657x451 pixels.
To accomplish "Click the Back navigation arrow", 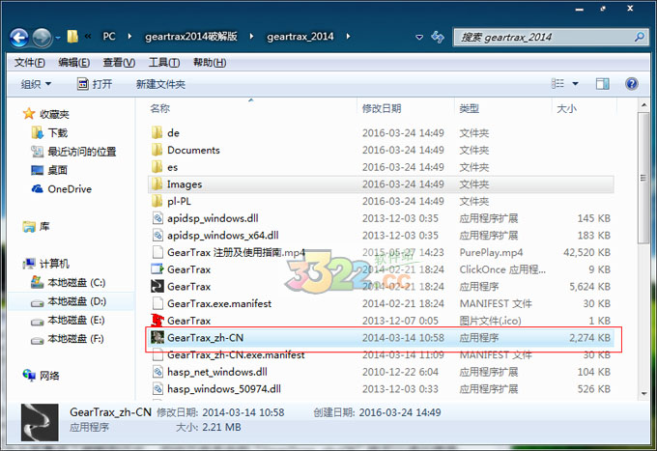I will (19, 38).
